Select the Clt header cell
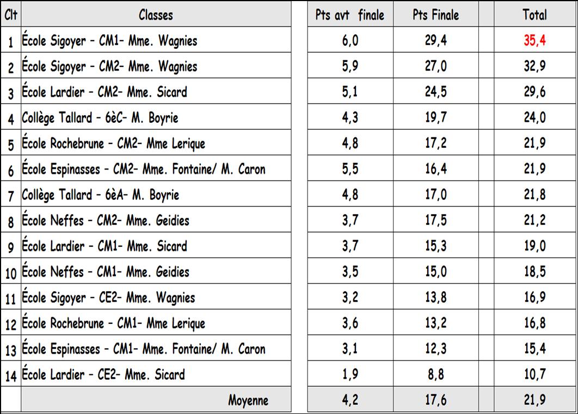The height and width of the screenshot is (414, 578). click(11, 14)
